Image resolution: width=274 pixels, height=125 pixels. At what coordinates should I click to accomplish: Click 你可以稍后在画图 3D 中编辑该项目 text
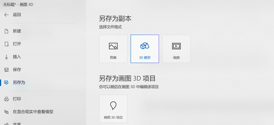(129, 87)
